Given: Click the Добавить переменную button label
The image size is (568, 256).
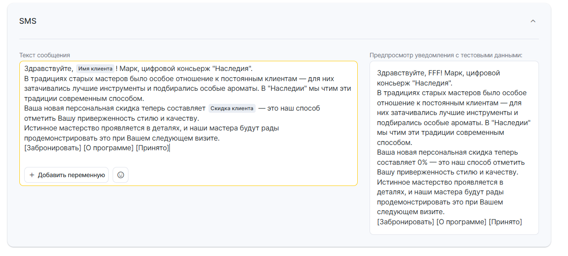Looking at the screenshot, I should [x=71, y=175].
